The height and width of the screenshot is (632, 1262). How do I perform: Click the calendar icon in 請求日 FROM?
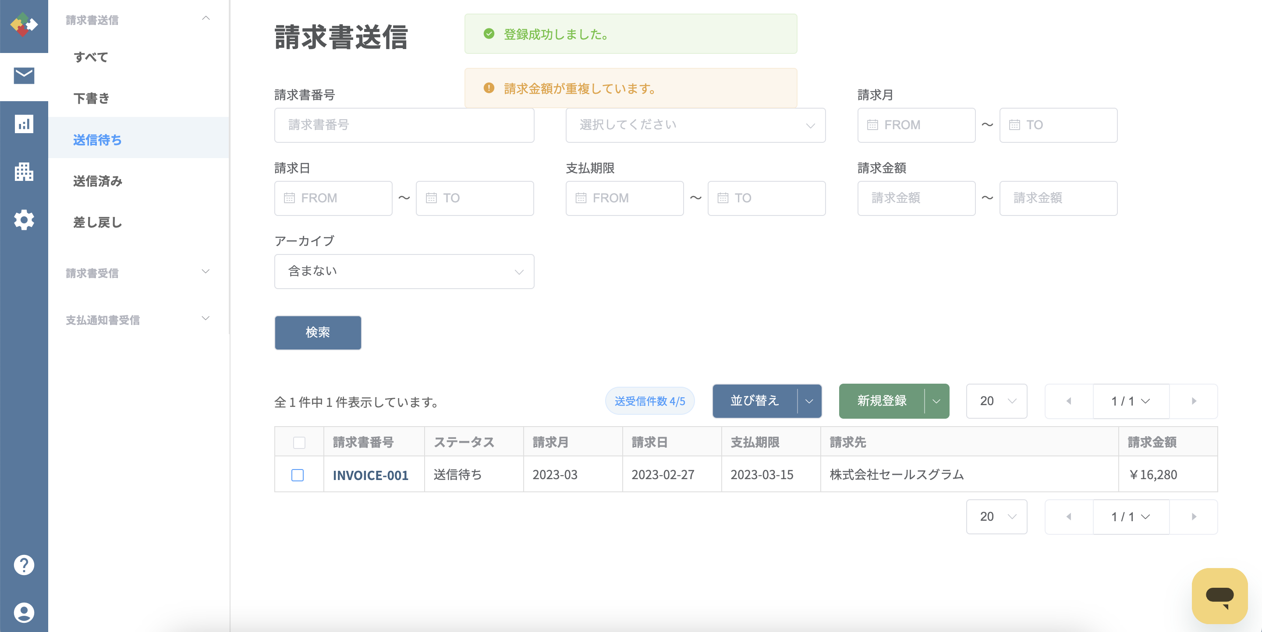[x=290, y=198]
